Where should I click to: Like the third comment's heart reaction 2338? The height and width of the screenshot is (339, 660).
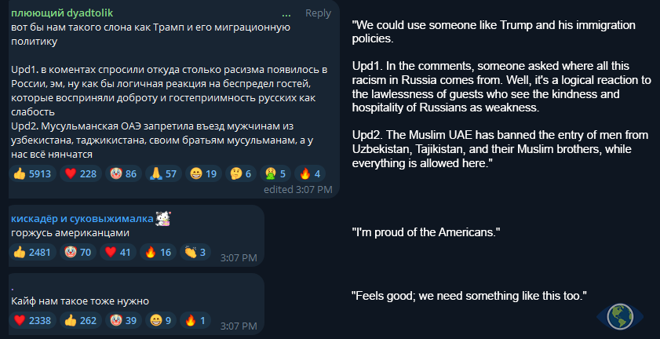coord(31,319)
